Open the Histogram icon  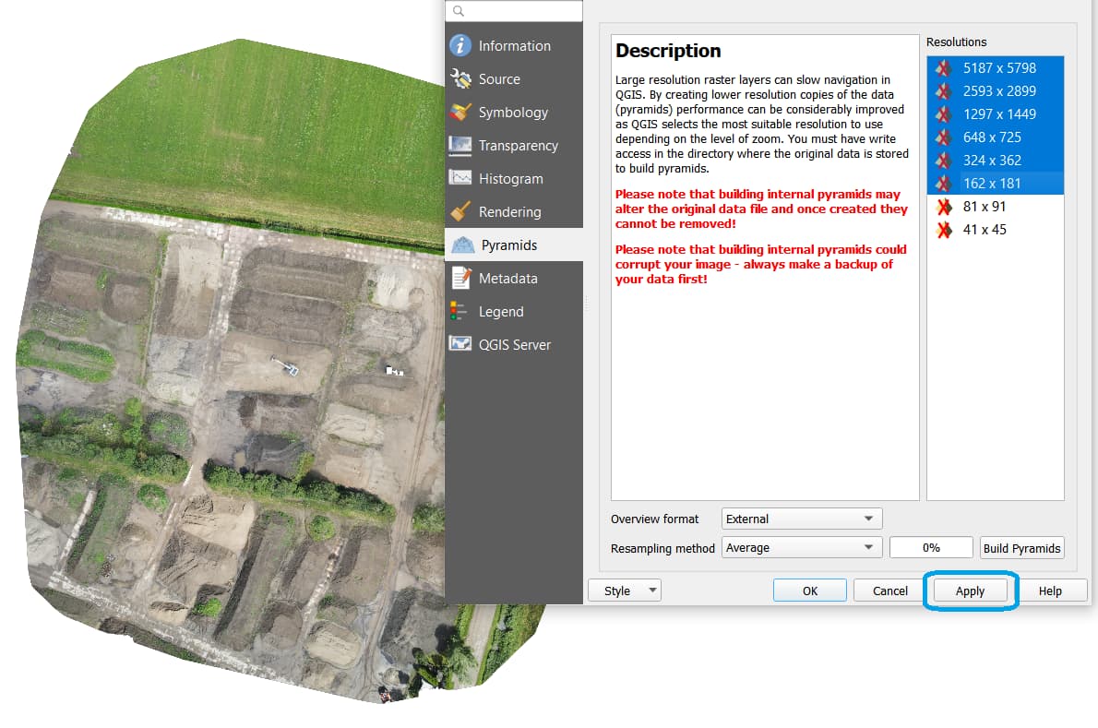click(x=459, y=179)
